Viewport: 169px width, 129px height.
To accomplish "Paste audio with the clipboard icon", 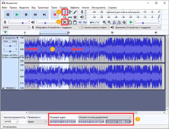I will click(75, 22).
